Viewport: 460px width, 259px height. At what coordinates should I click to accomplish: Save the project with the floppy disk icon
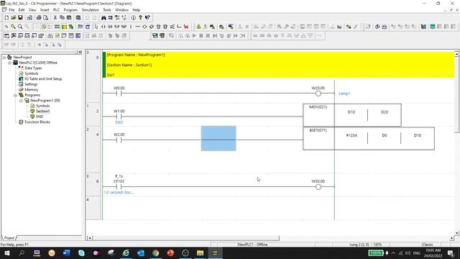[20, 17]
